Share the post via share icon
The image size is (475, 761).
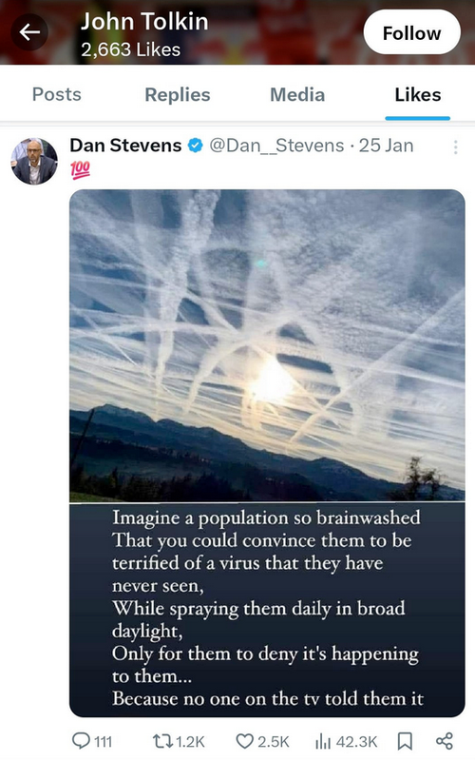point(445,741)
